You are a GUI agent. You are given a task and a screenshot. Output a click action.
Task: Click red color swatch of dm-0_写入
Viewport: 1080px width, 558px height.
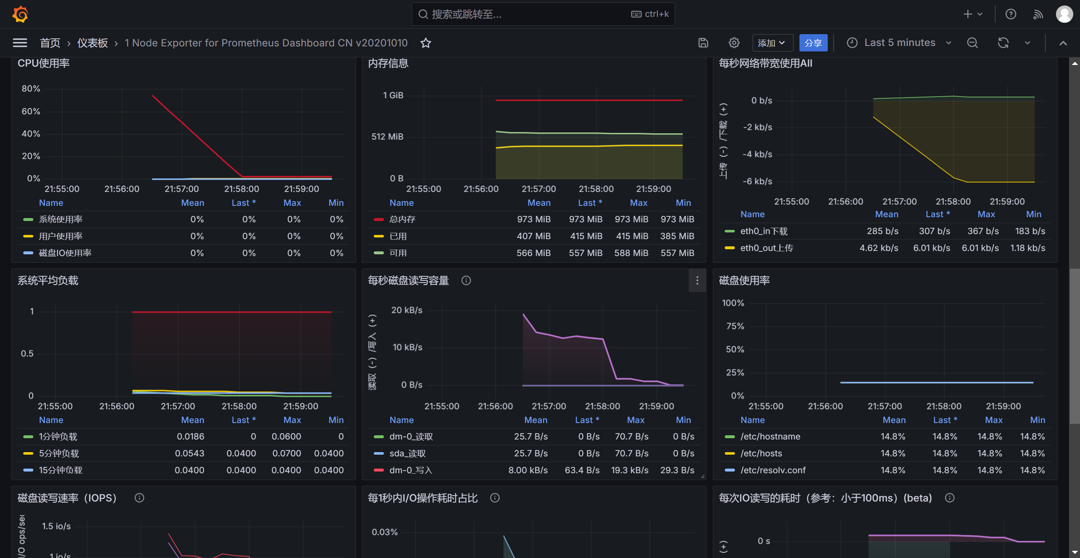(379, 470)
